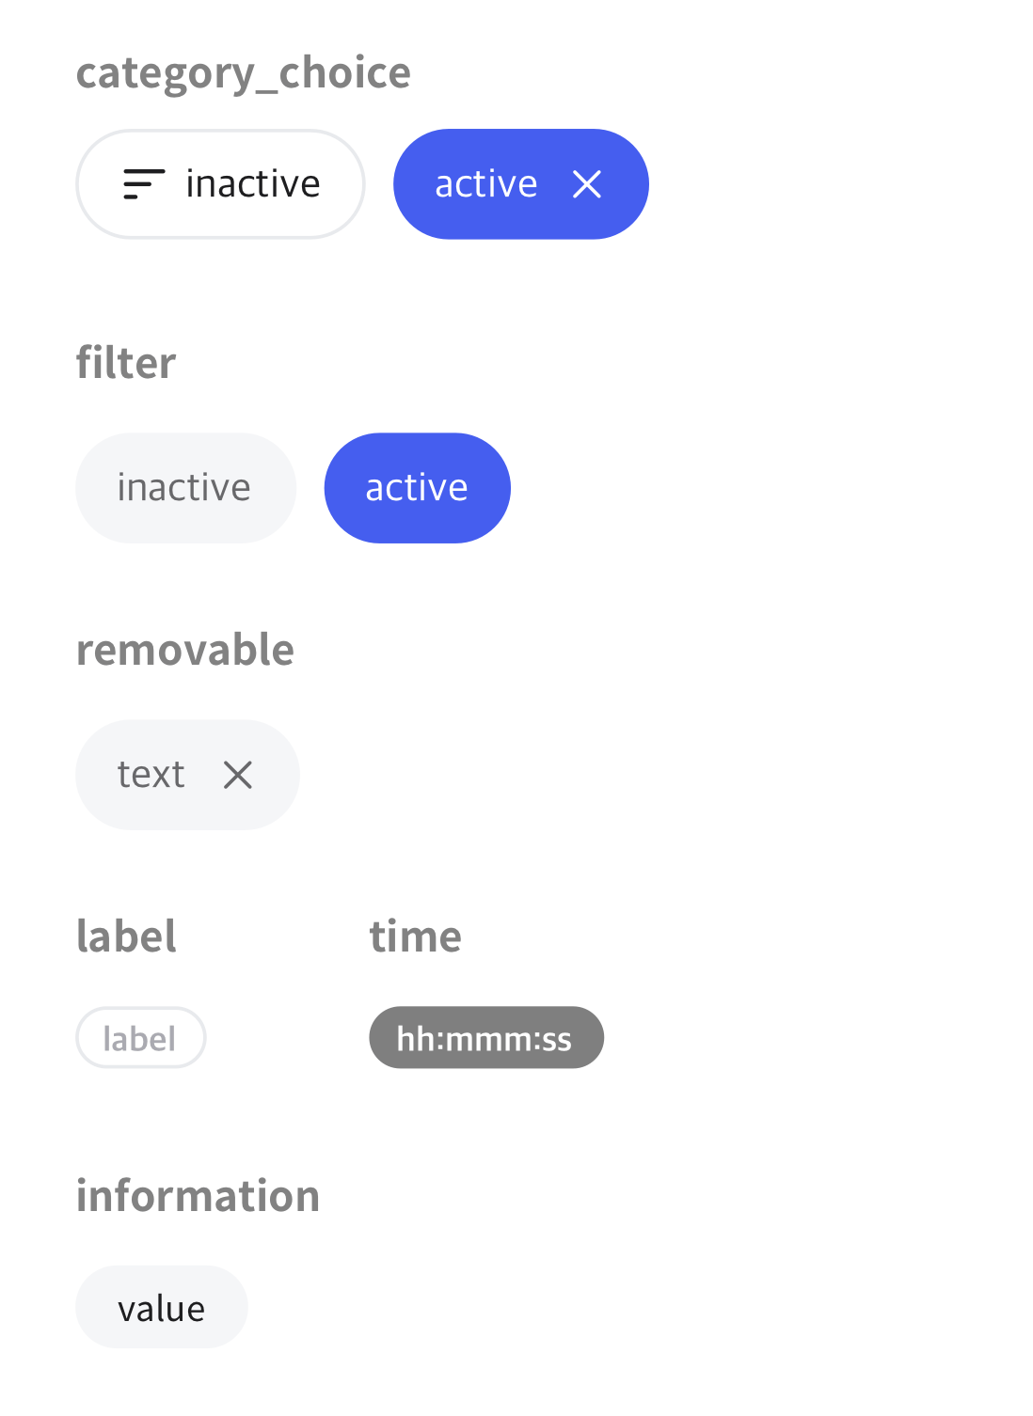Click the removable text chip

click(x=187, y=775)
